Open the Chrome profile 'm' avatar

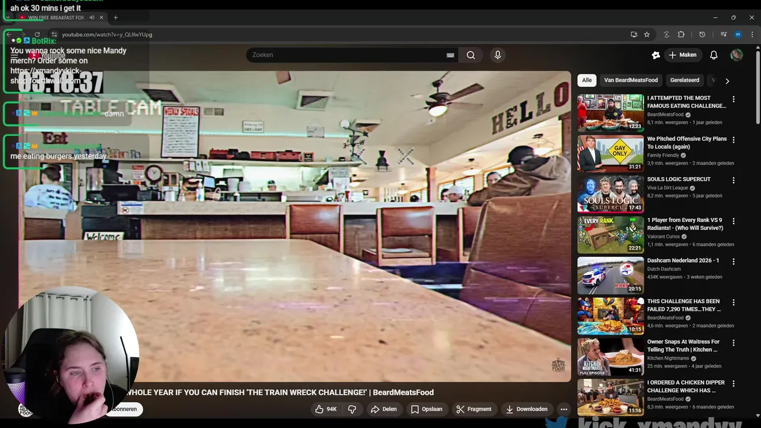738,34
